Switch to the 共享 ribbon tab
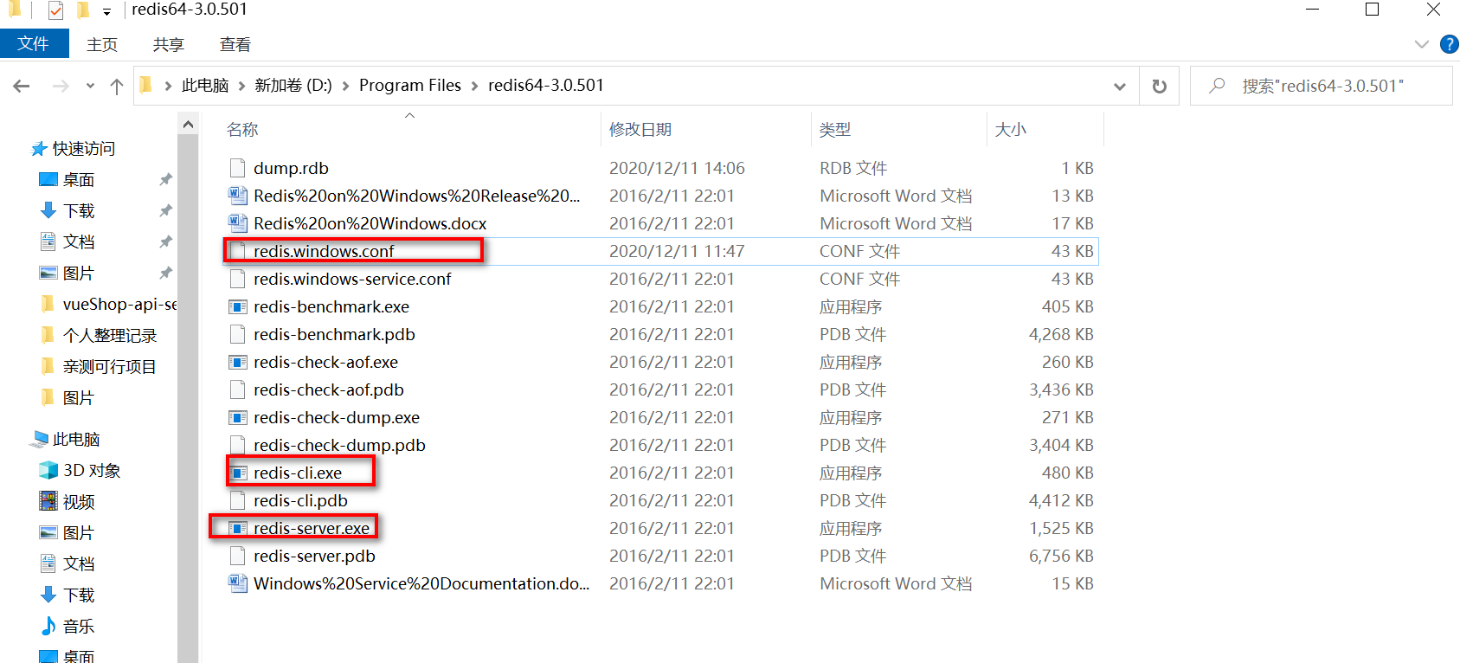 click(169, 44)
